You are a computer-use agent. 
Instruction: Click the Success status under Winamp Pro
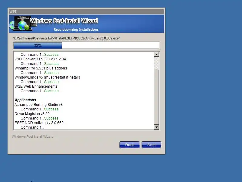(x=51, y=73)
